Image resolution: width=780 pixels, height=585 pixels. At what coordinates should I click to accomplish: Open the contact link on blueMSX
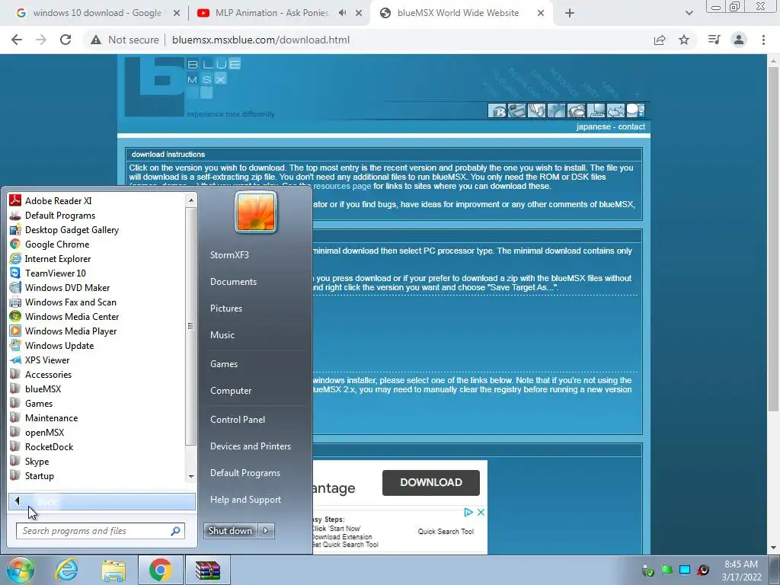tap(631, 127)
